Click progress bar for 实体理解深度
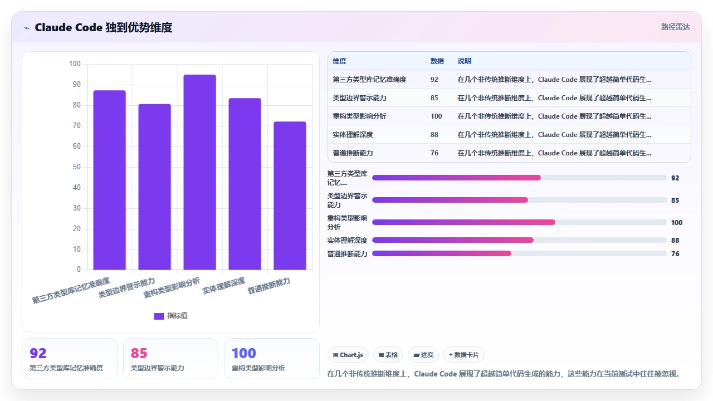This screenshot has height=401, width=713. [x=519, y=240]
